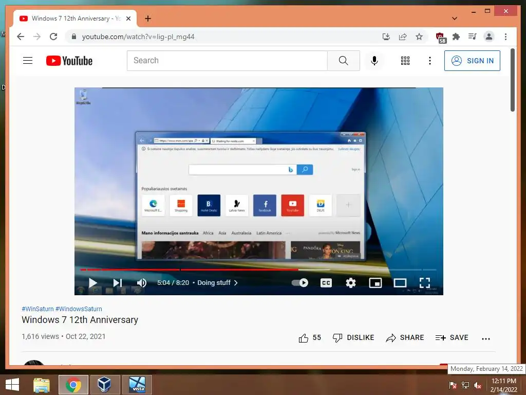Open YouTube settings three-dot menu
The width and height of the screenshot is (526, 395).
(430, 61)
